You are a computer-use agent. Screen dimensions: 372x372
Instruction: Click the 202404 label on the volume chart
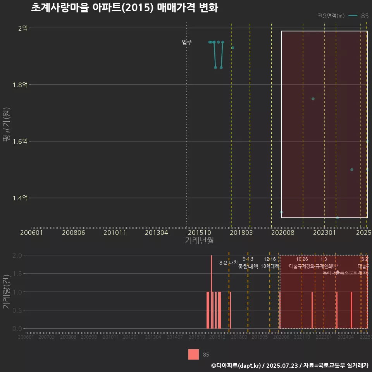tap(346, 337)
